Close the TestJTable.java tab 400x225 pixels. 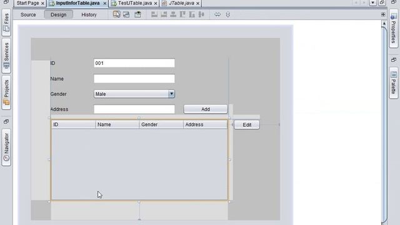(156, 3)
